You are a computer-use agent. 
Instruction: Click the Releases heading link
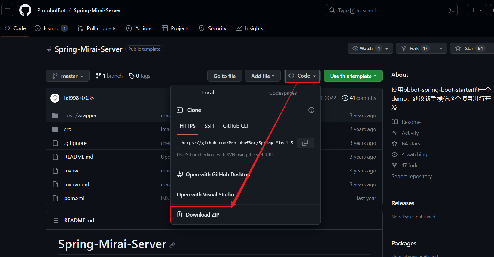coord(403,203)
